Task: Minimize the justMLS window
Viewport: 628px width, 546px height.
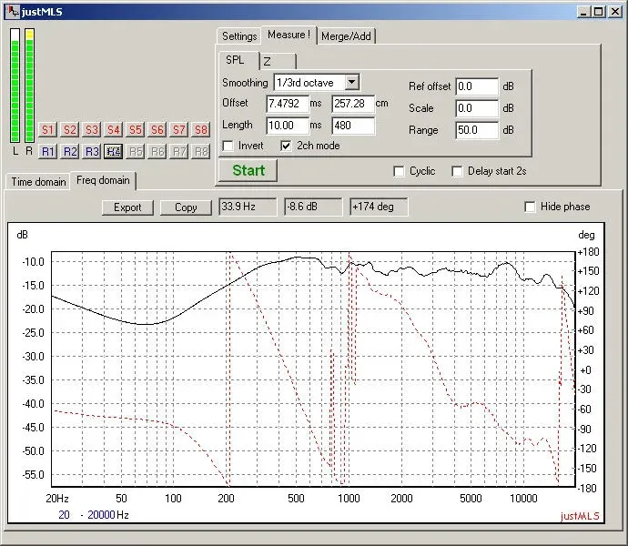Action: pos(583,12)
